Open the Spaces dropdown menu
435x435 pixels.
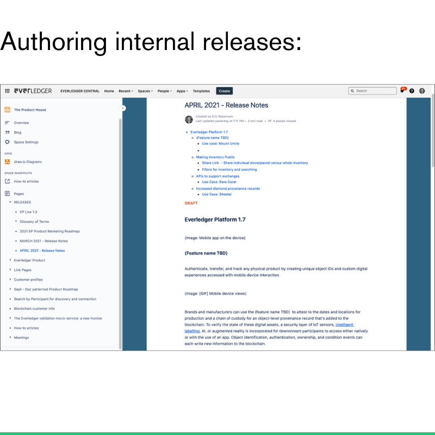point(145,91)
